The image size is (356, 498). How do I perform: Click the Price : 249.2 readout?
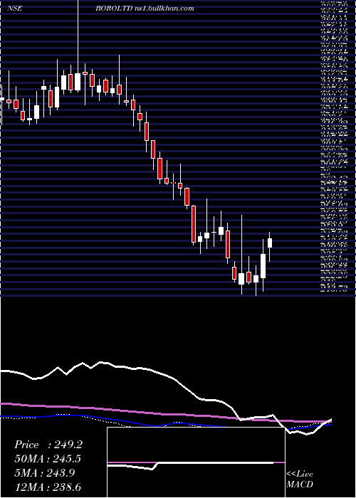pos(48,445)
